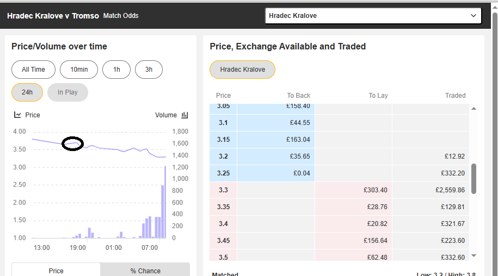Click the 3.25 price cell

tap(223, 173)
